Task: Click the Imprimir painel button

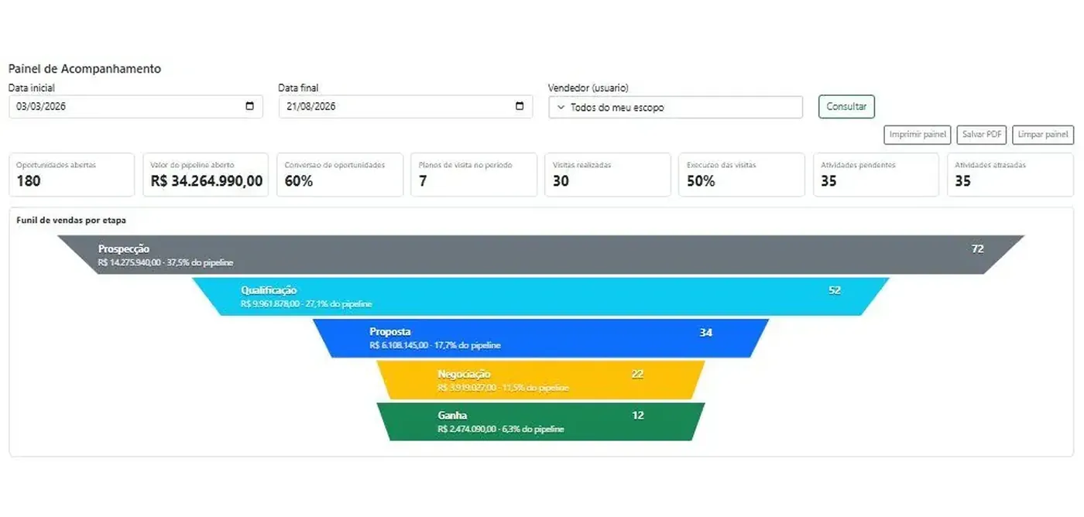Action: (x=918, y=135)
